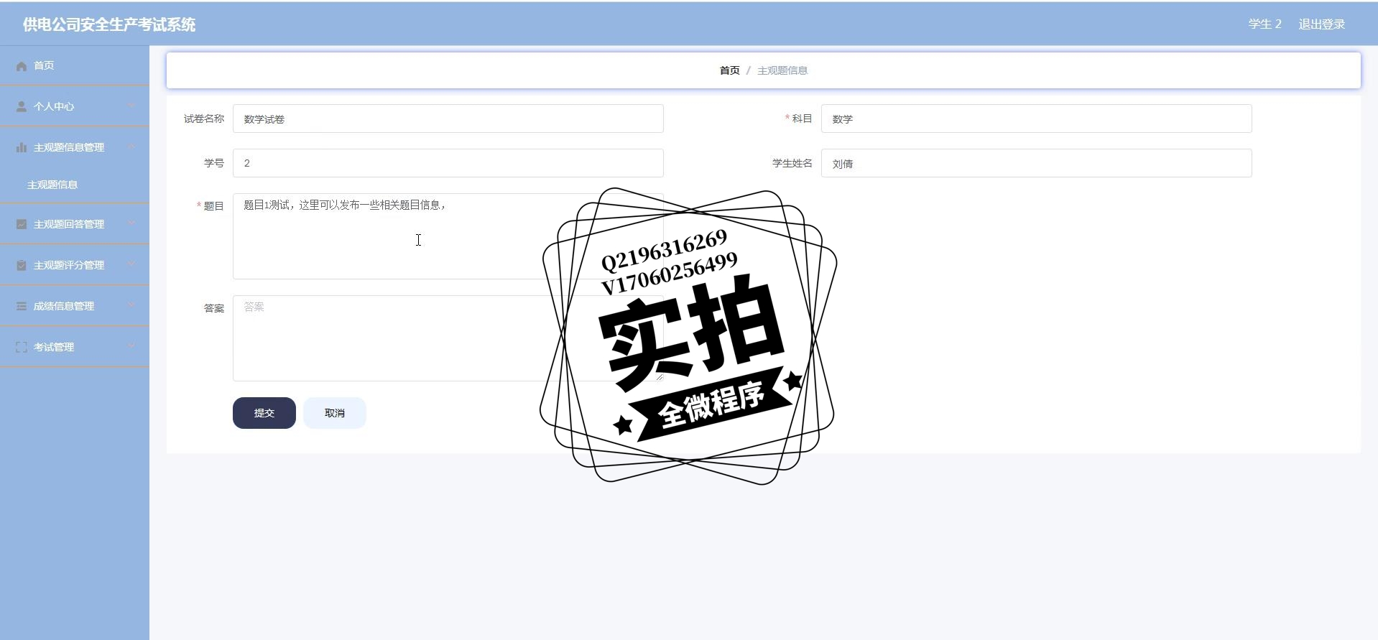The image size is (1378, 640).
Task: Expand the 主观题回答管理 chevron
Action: pos(131,223)
